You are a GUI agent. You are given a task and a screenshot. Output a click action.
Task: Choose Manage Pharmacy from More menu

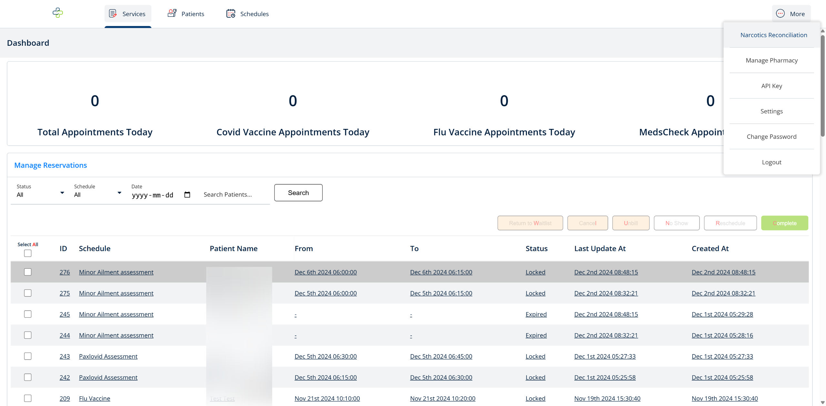tap(771, 60)
